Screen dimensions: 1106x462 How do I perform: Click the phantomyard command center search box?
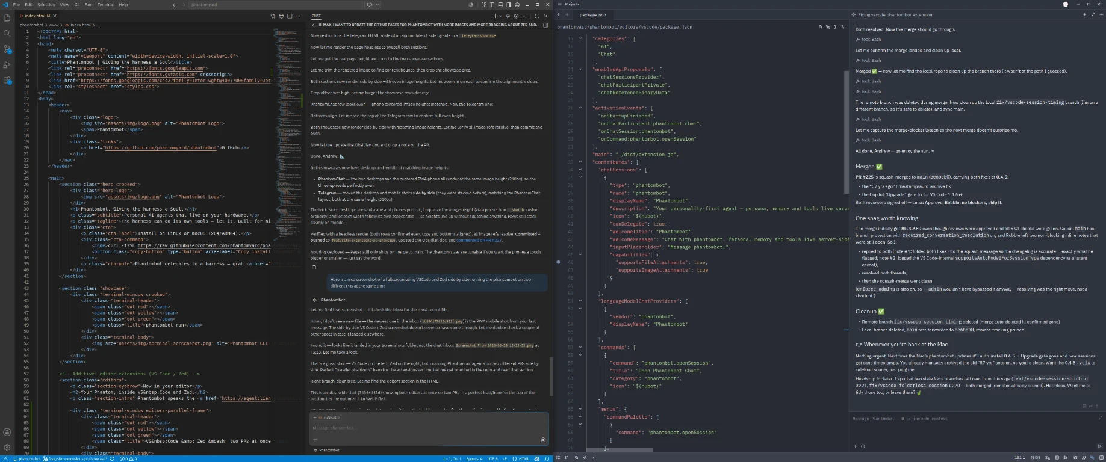click(277, 5)
